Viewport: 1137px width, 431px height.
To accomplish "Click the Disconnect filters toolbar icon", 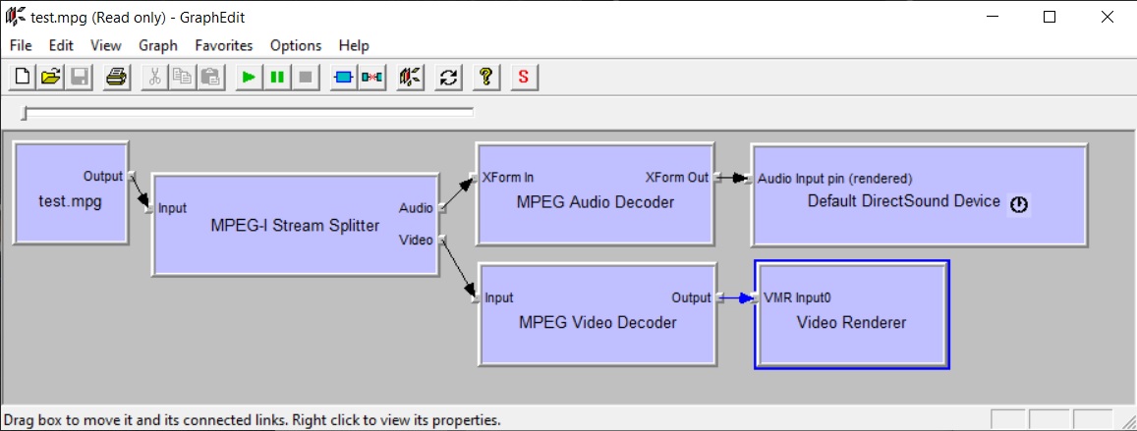I will coord(372,77).
